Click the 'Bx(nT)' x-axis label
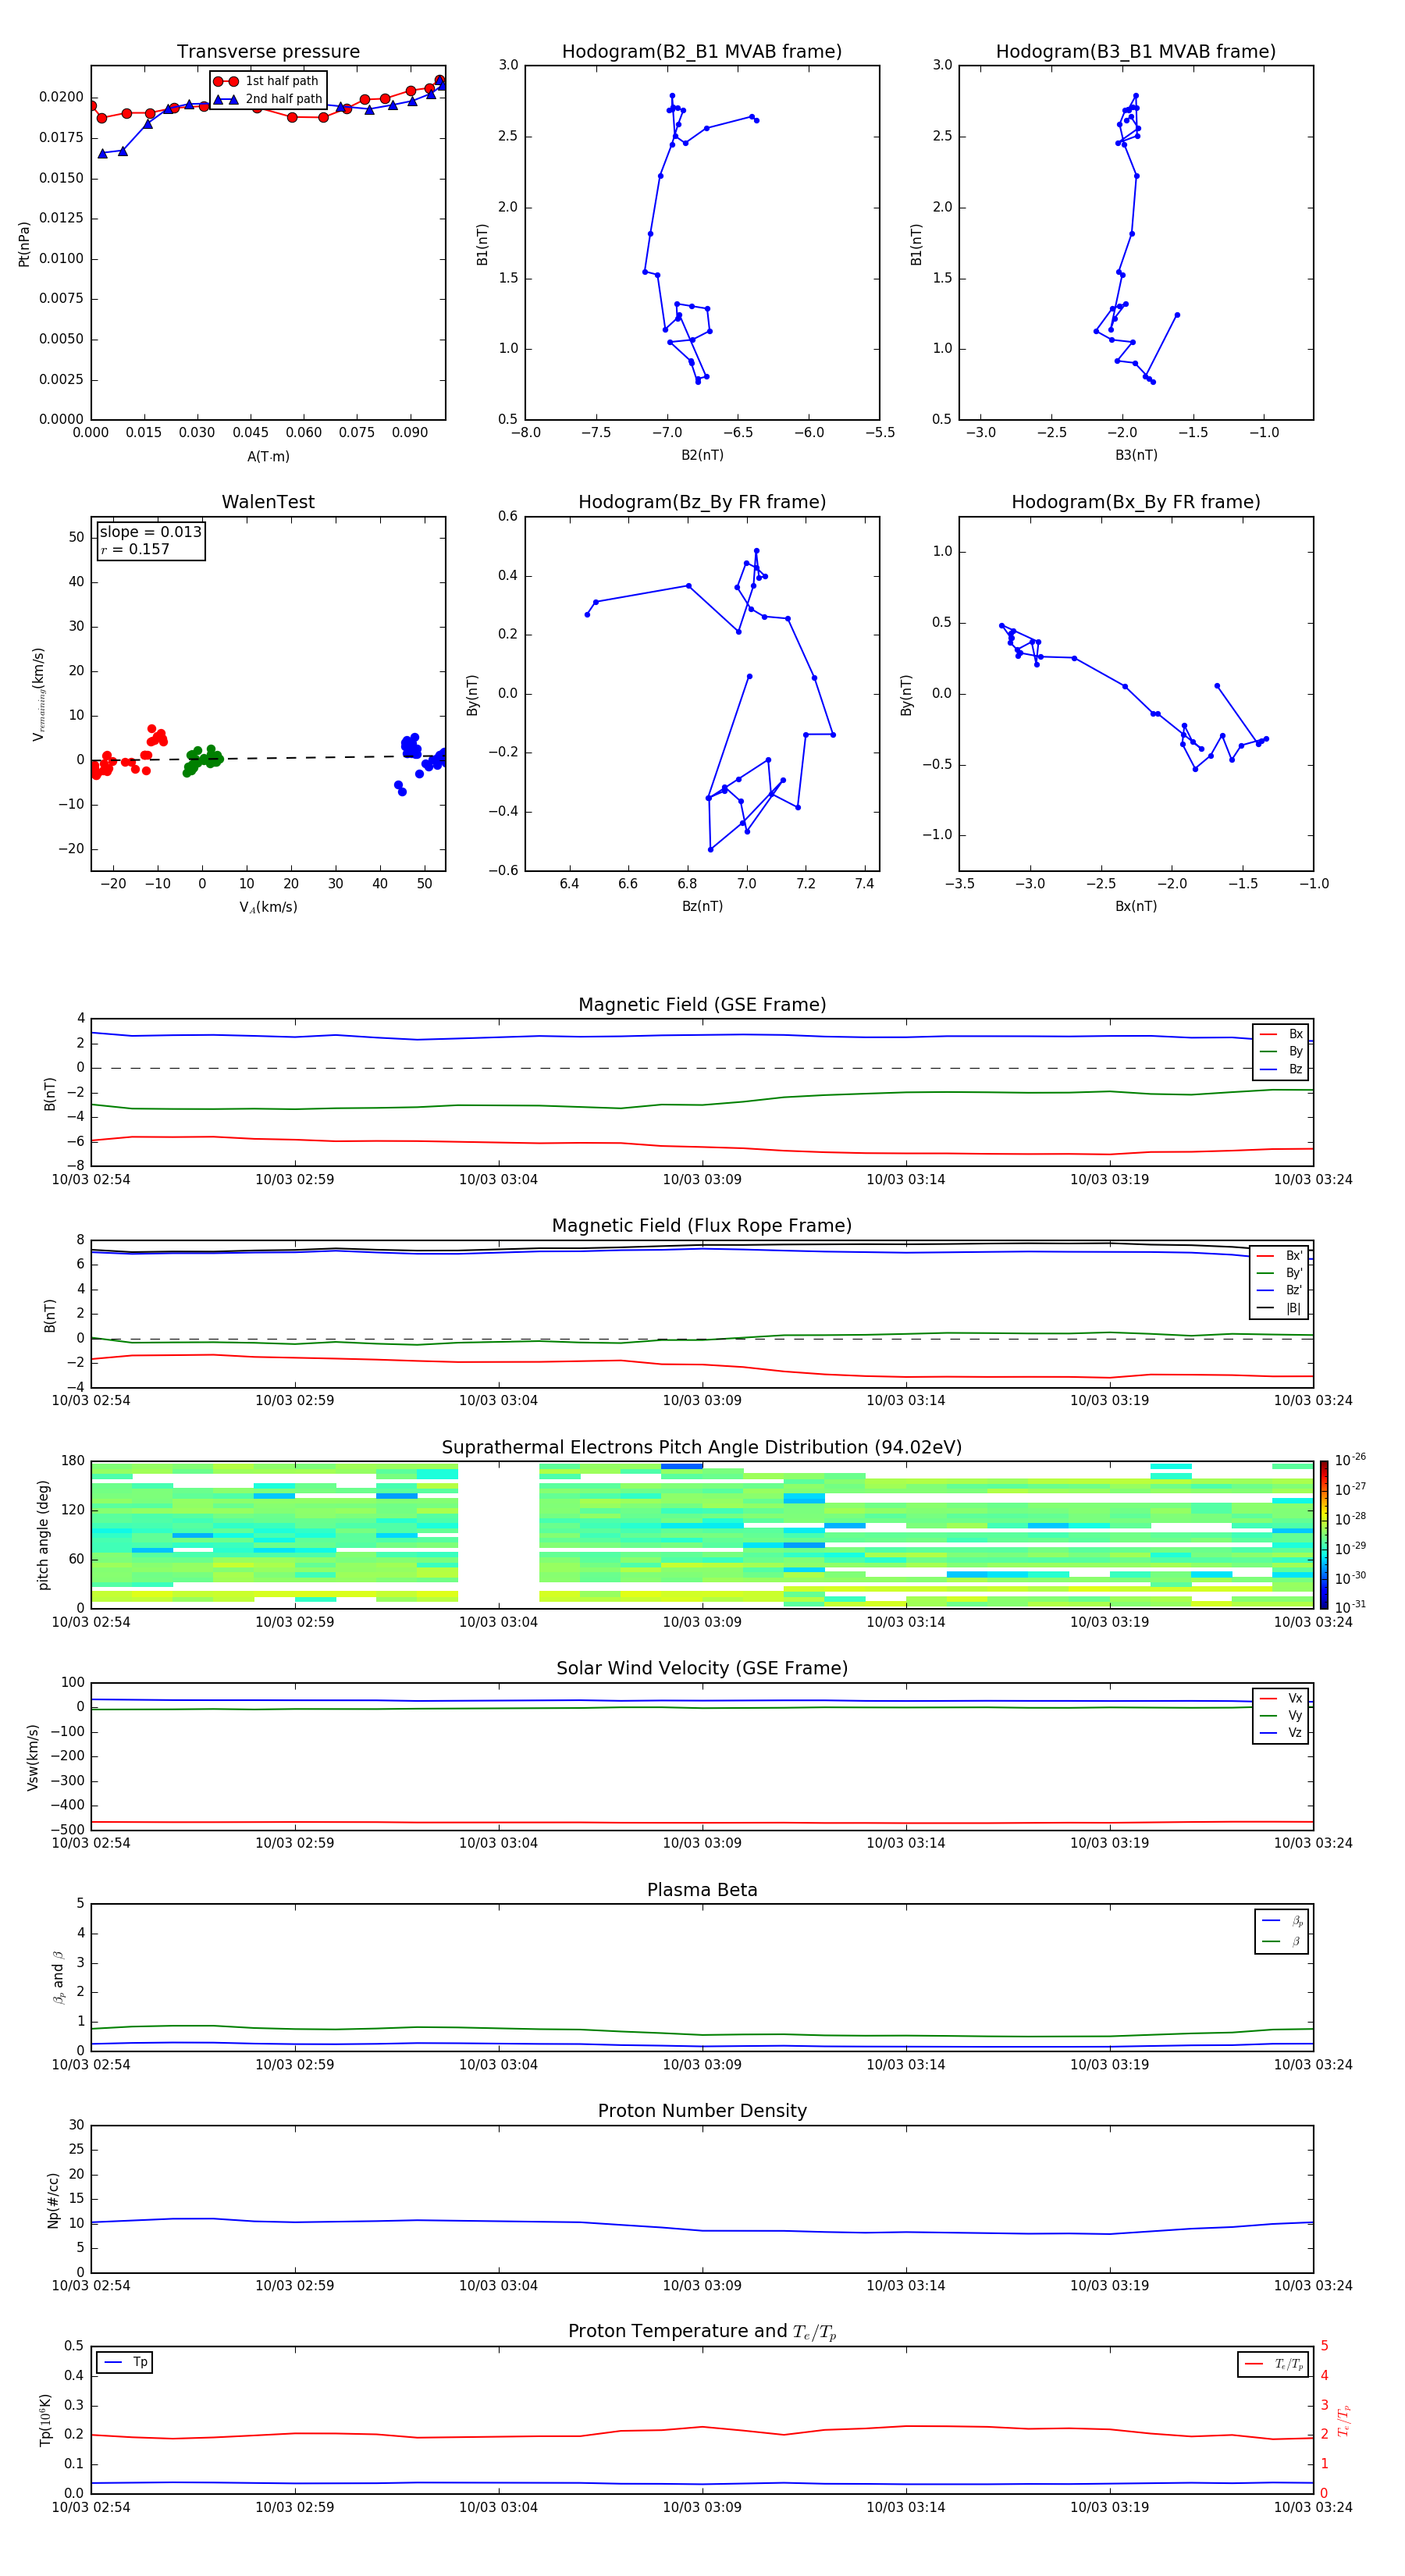 pyautogui.click(x=1136, y=906)
